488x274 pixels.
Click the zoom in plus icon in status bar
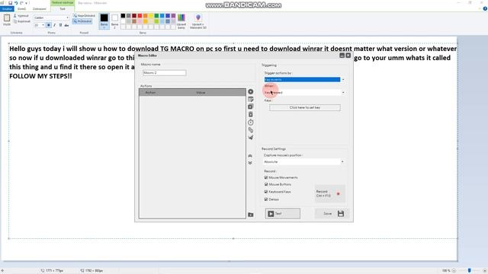(485, 271)
